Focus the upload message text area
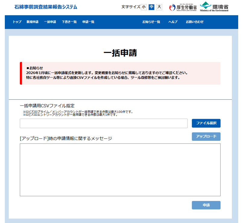 120,170
